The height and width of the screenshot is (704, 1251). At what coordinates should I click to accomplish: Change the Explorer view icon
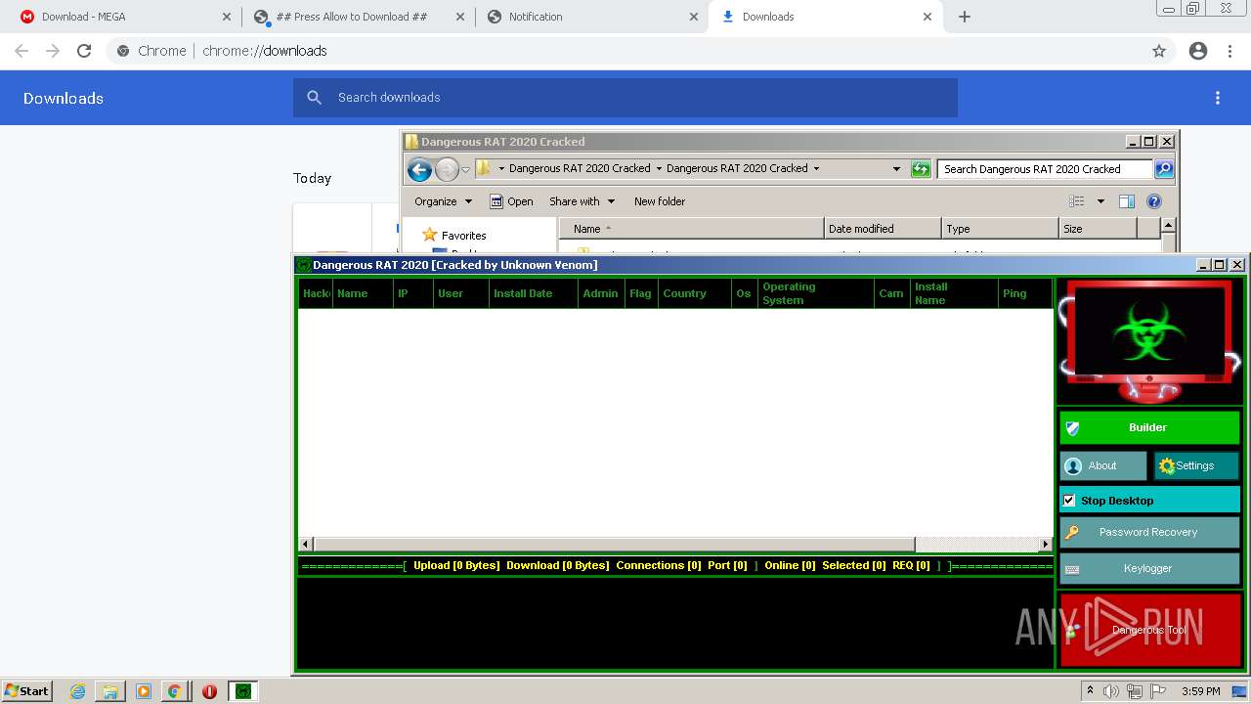(x=1077, y=201)
